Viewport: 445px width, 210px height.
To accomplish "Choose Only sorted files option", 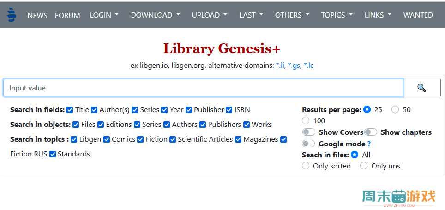I will [x=306, y=166].
